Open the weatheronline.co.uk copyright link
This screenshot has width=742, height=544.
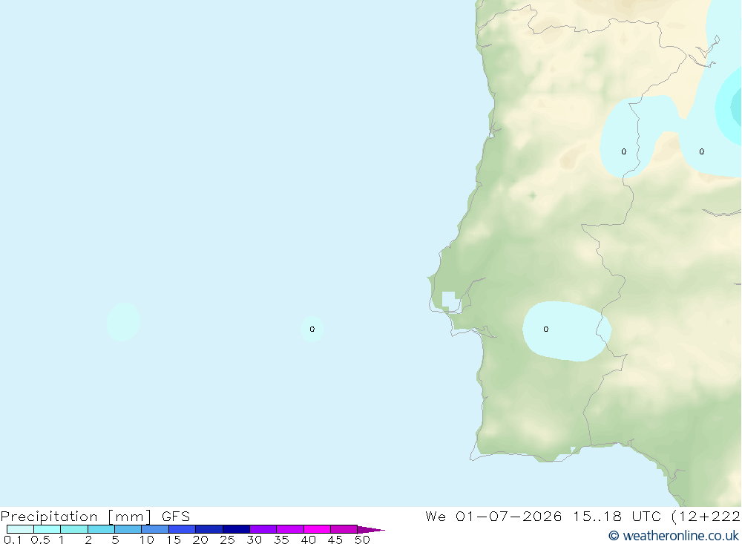[674, 536]
